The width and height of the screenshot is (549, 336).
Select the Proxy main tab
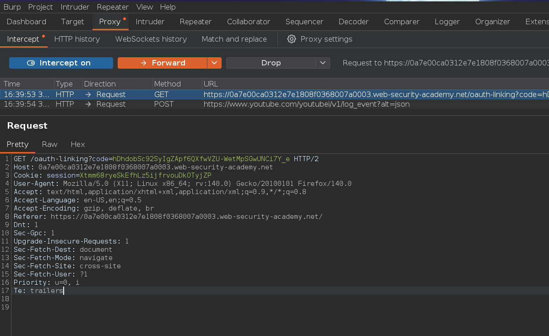[110, 22]
